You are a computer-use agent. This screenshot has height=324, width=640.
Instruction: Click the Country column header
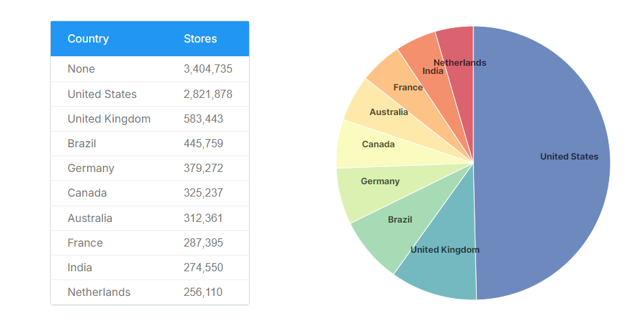(x=88, y=39)
